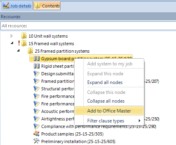Image resolution: width=176 pixels, height=145 pixels.
Task: Select Compliance with performance requirements (25-15-25/290)
Action: [99, 126]
